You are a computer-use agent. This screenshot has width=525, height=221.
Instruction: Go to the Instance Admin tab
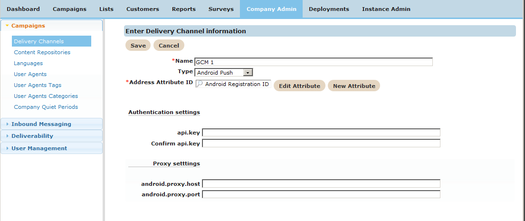coord(386,9)
